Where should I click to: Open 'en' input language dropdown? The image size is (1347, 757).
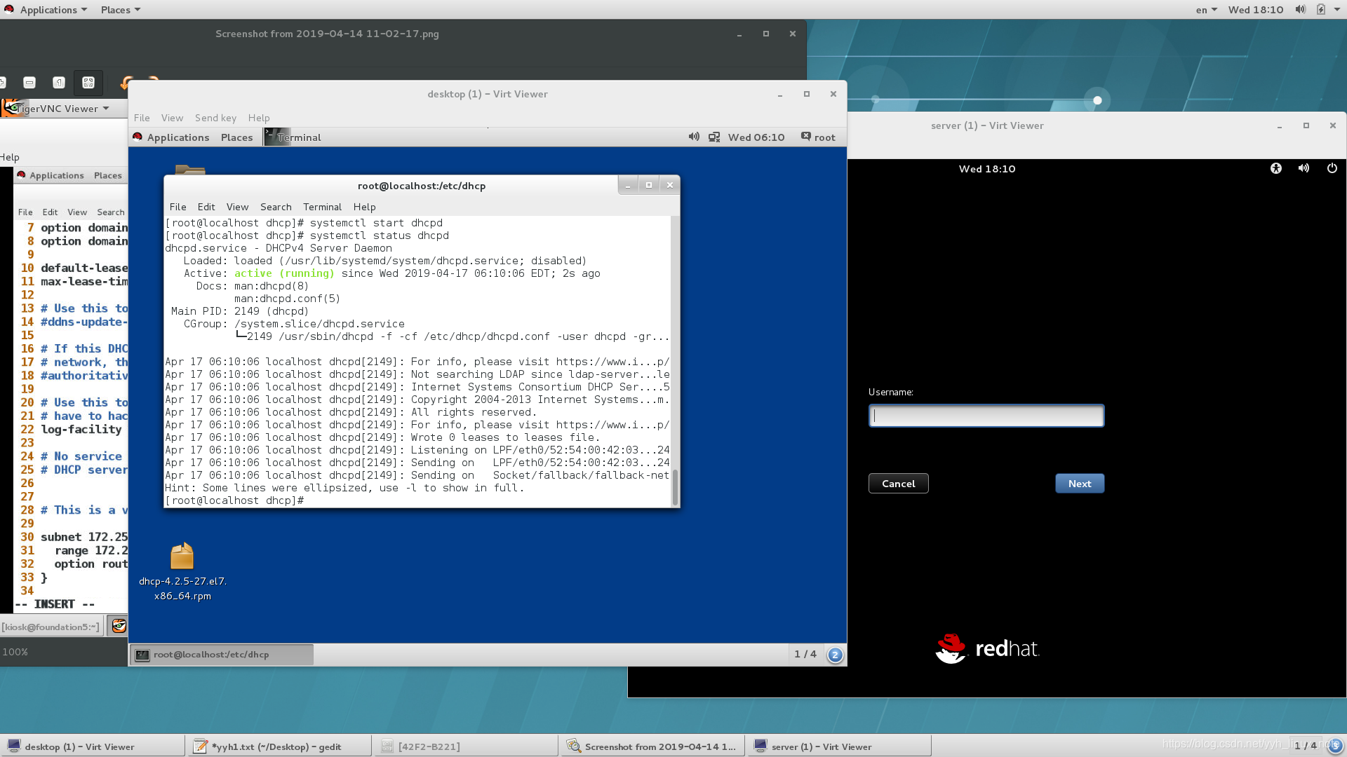click(x=1206, y=10)
